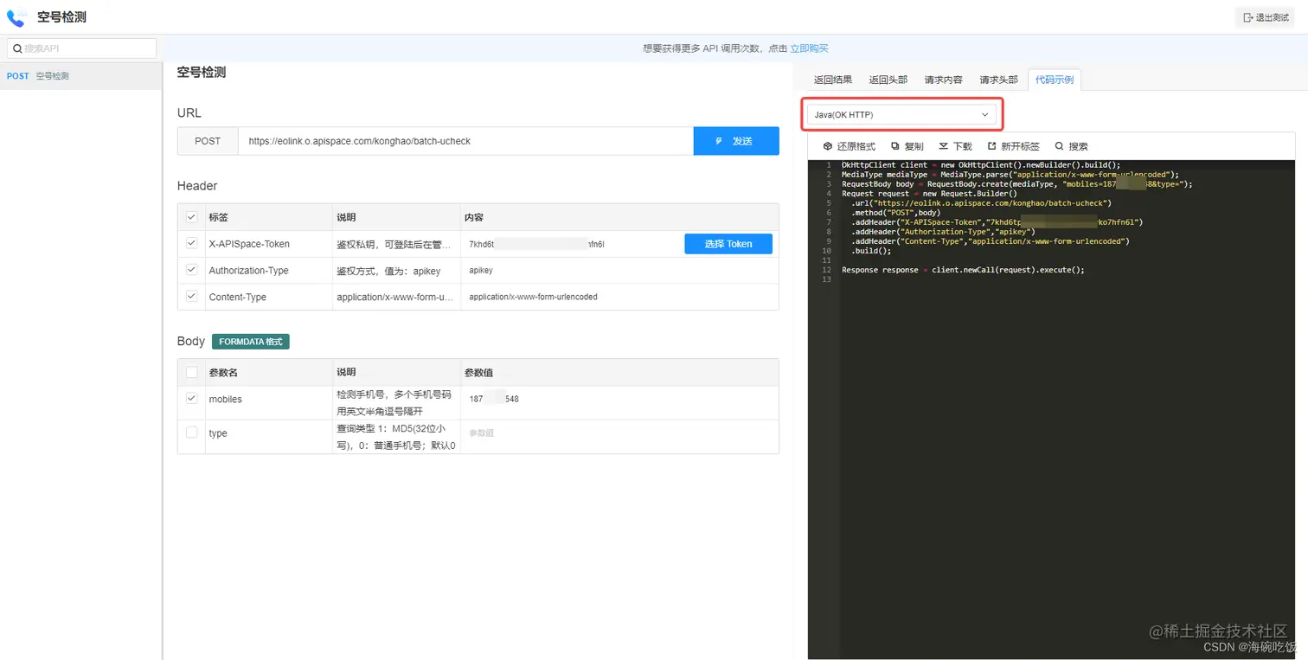Click the 还原格式 restore format icon
Screen dimensions: 1308x660
[828, 146]
